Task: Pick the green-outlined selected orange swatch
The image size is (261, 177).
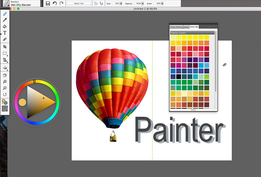Action: 190,99
